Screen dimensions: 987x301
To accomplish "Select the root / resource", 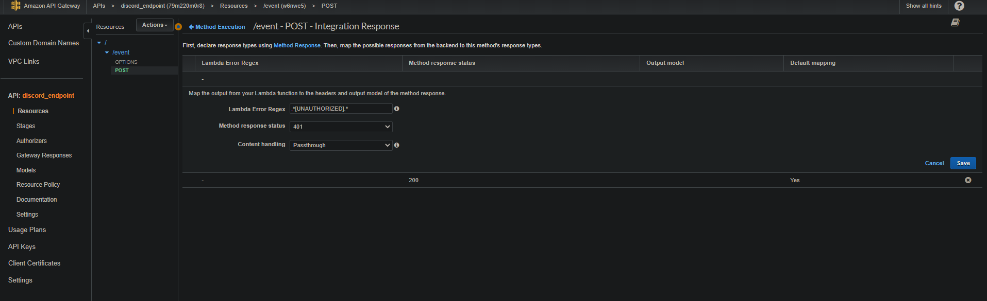I will 106,43.
